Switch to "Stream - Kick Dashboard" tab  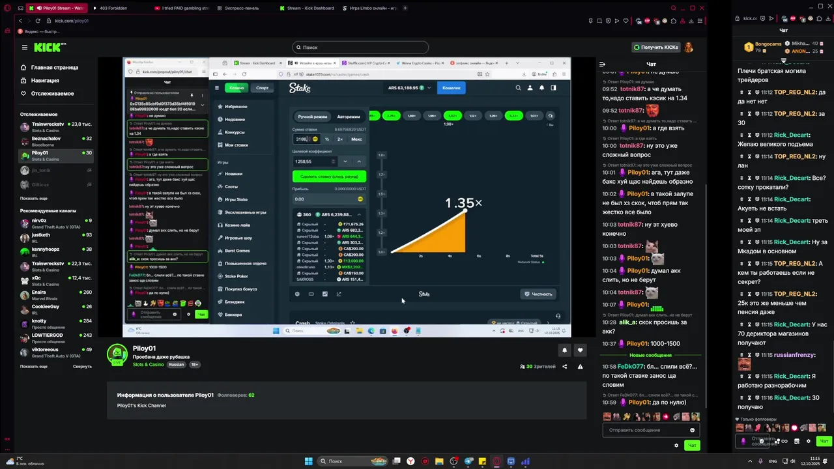(x=308, y=8)
